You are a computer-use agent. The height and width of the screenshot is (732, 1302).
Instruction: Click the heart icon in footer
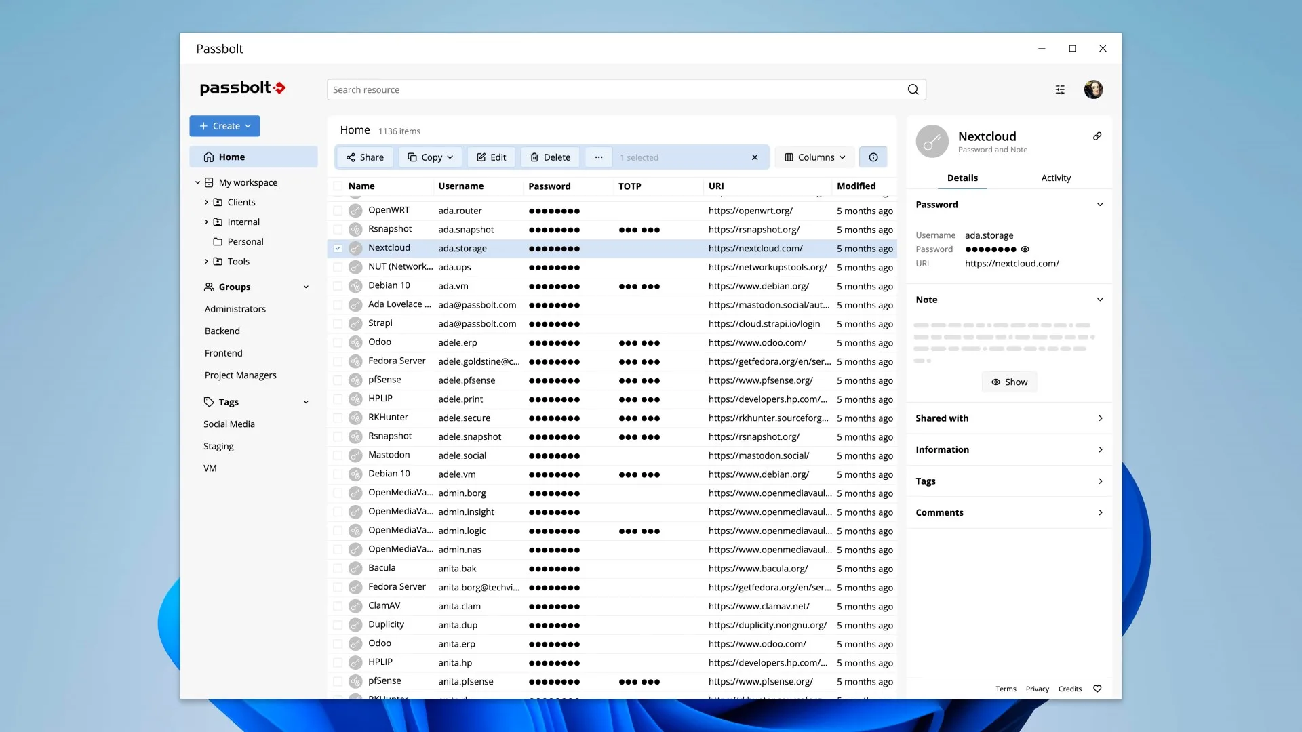coord(1097,689)
